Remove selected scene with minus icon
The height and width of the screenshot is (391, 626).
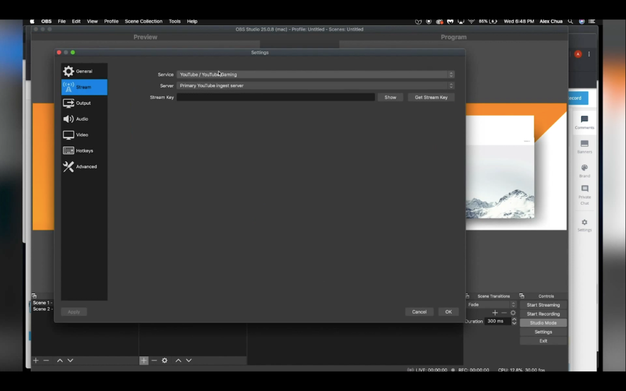46,360
